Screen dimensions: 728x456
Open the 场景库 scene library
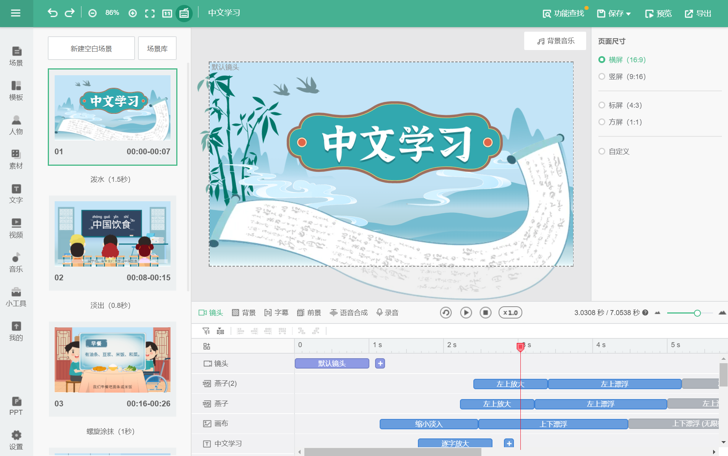click(157, 49)
